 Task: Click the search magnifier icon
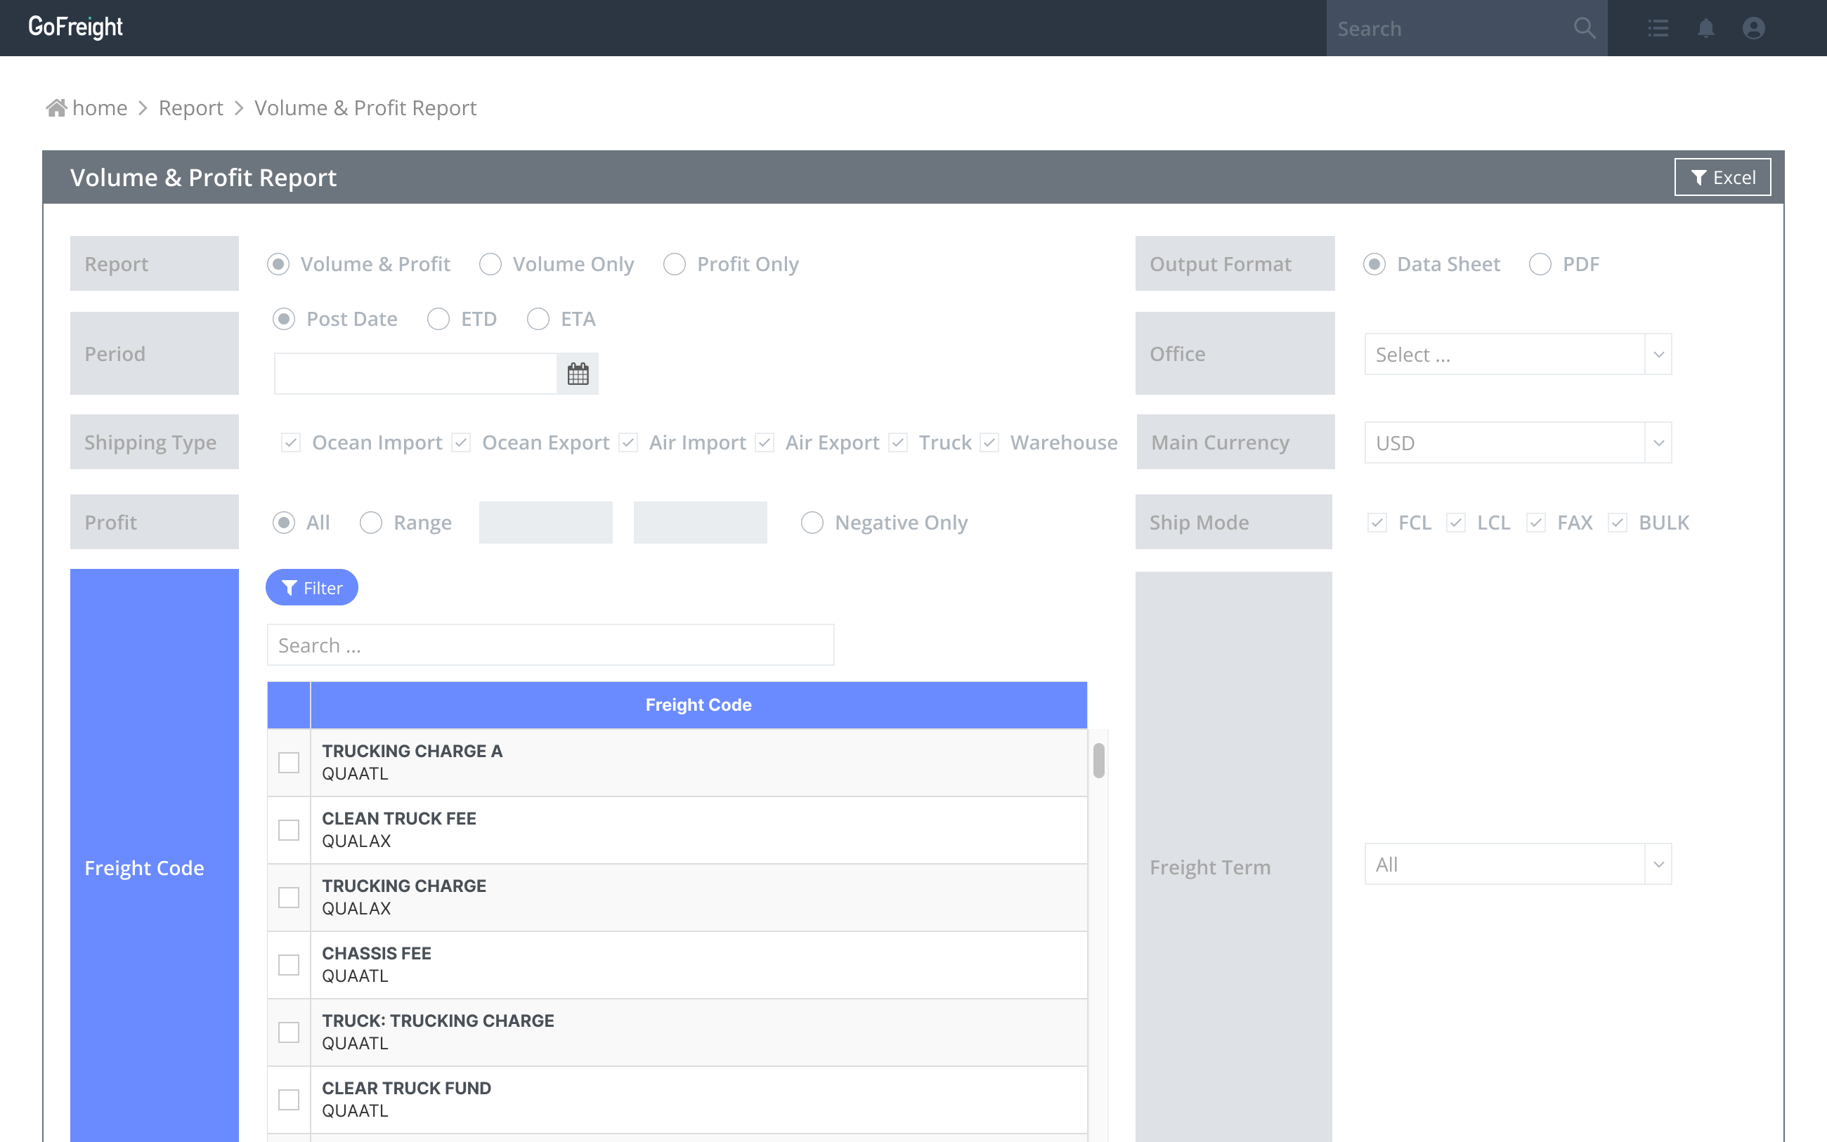click(x=1585, y=29)
